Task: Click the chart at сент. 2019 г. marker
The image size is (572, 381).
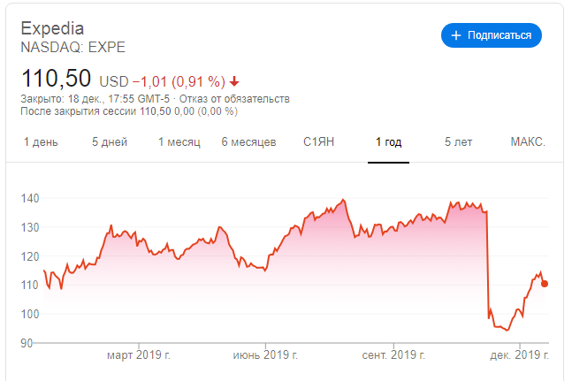Action: point(393,354)
